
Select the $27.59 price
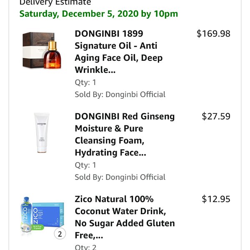(216, 116)
